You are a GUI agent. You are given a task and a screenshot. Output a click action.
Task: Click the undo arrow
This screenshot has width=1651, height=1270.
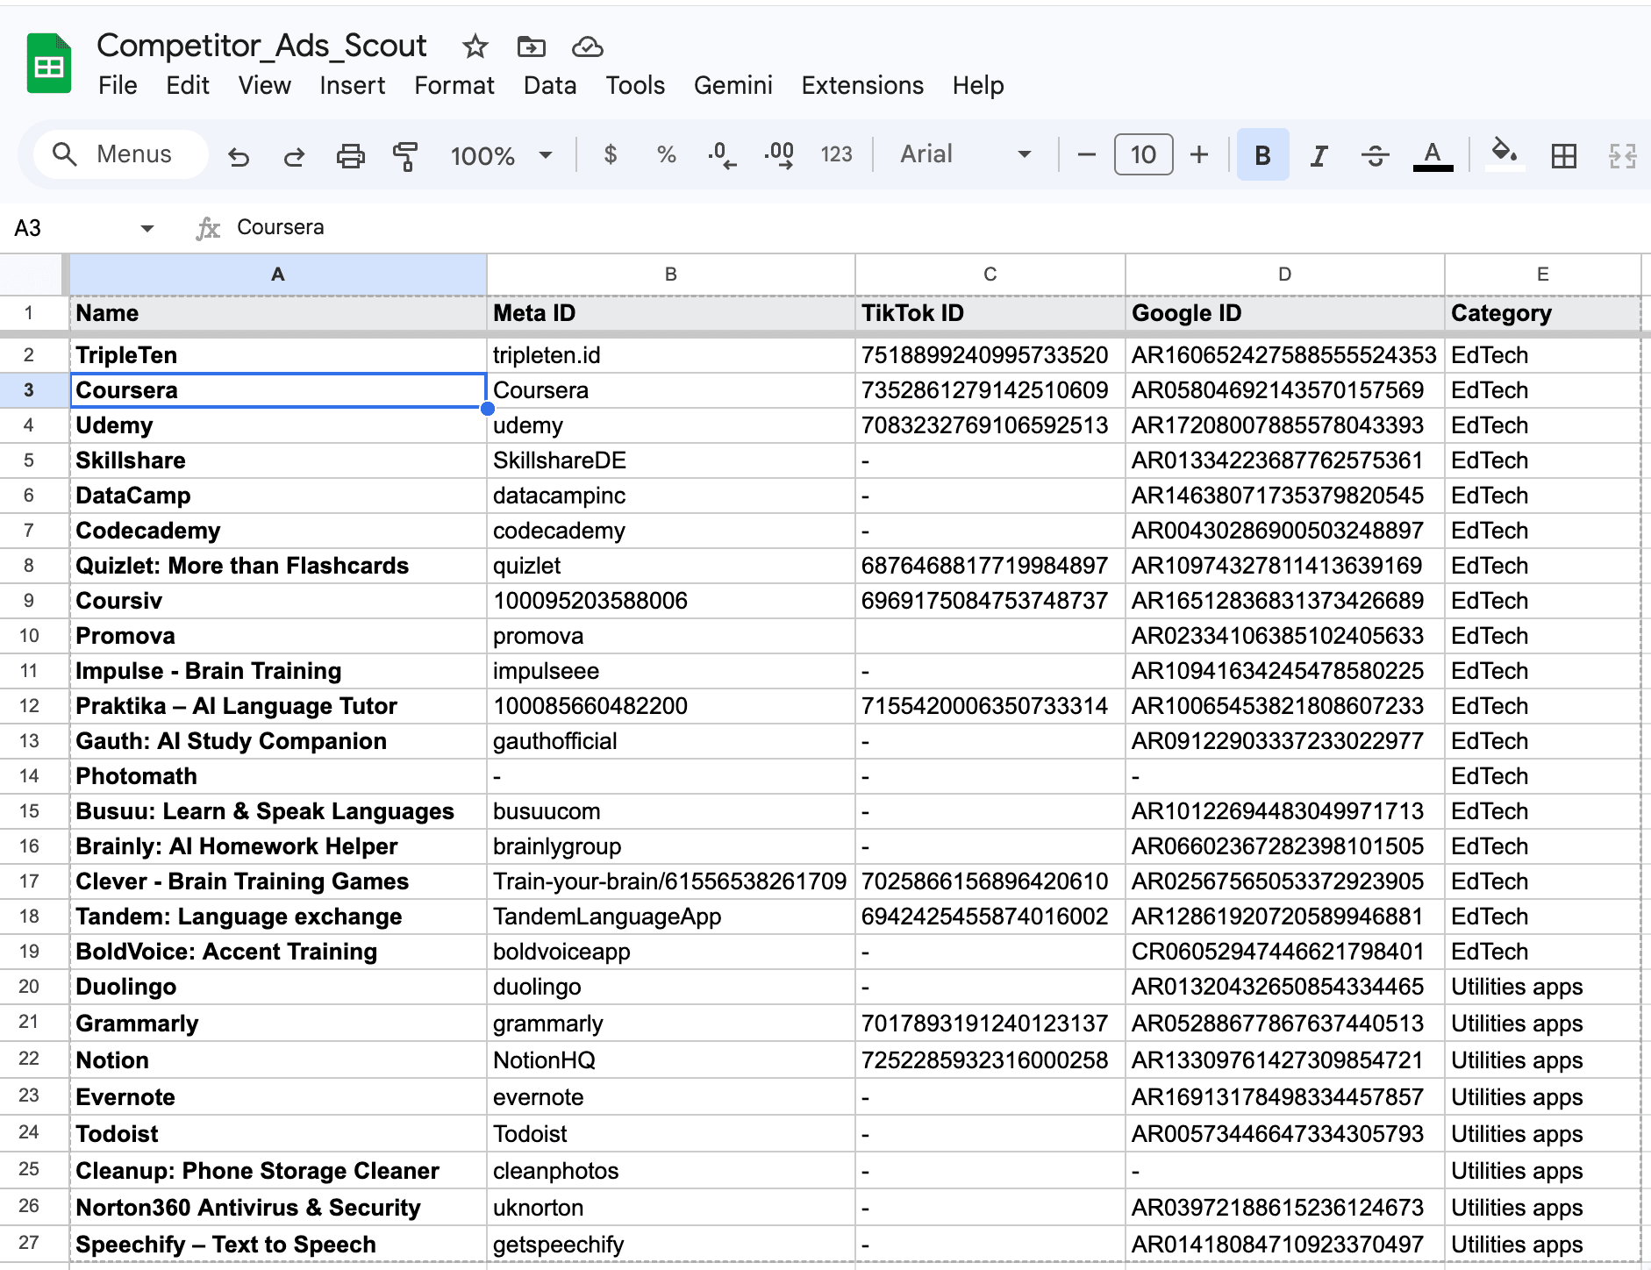239,155
